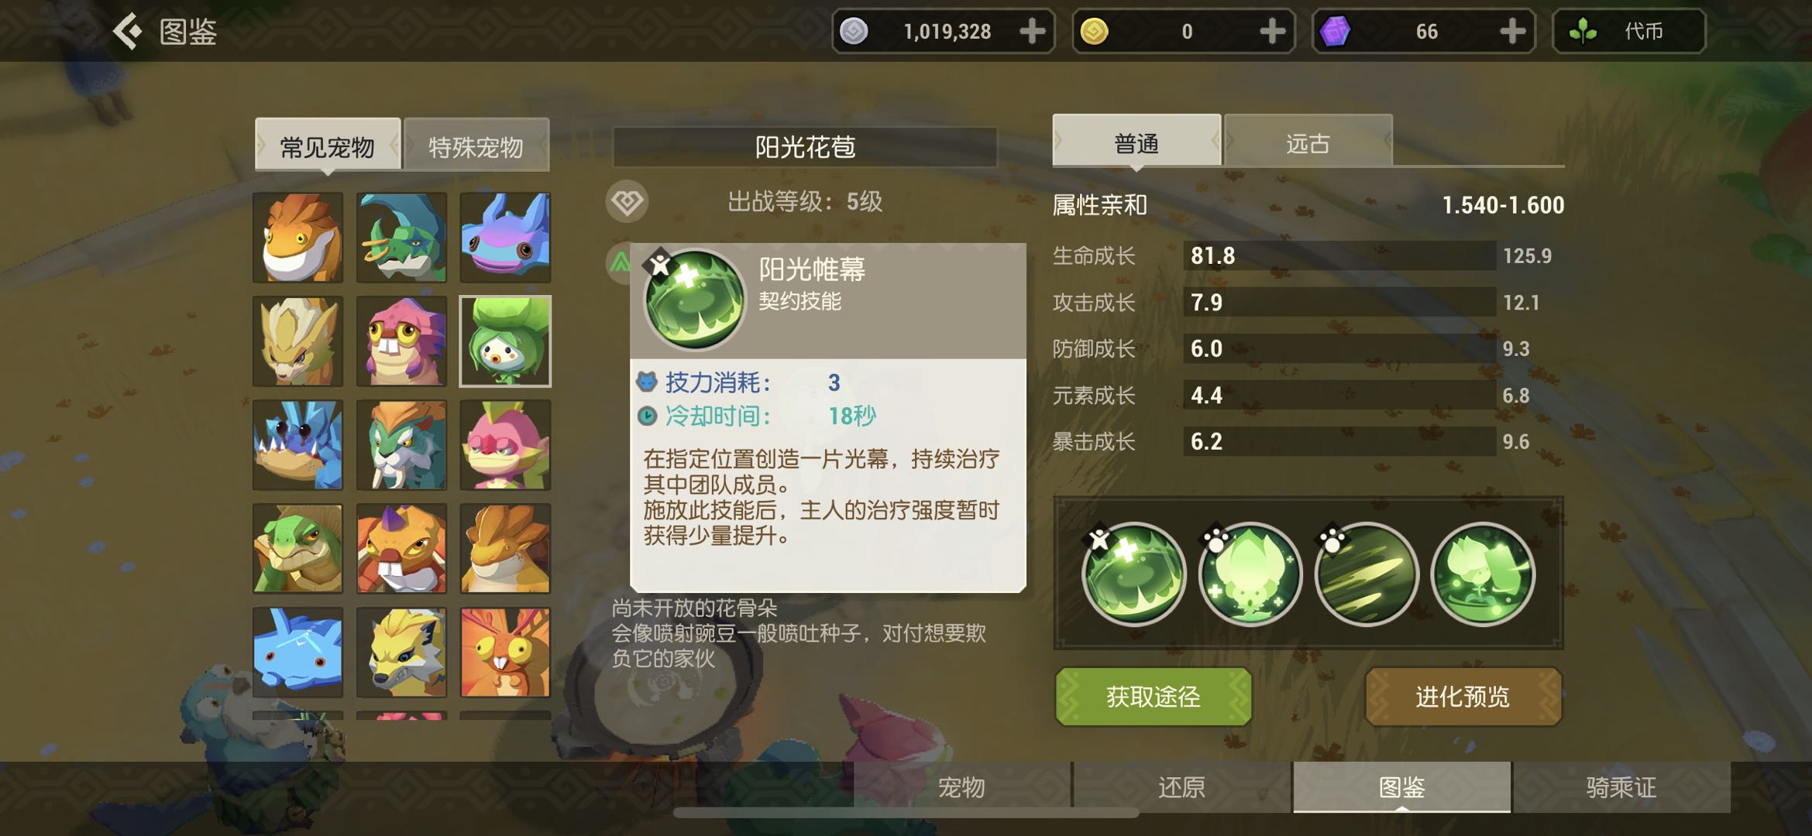This screenshot has height=836, width=1812.
Task: Select the 普通 tab
Action: click(1136, 142)
